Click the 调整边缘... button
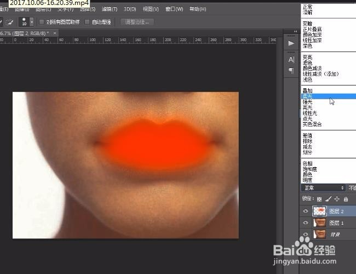356x274 pixels. (137, 22)
